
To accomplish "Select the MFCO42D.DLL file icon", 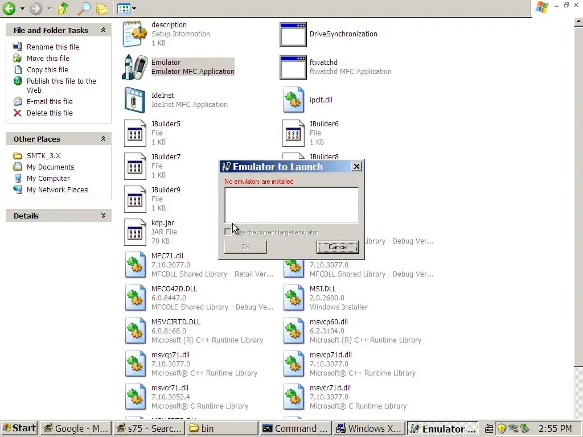I will [x=135, y=298].
